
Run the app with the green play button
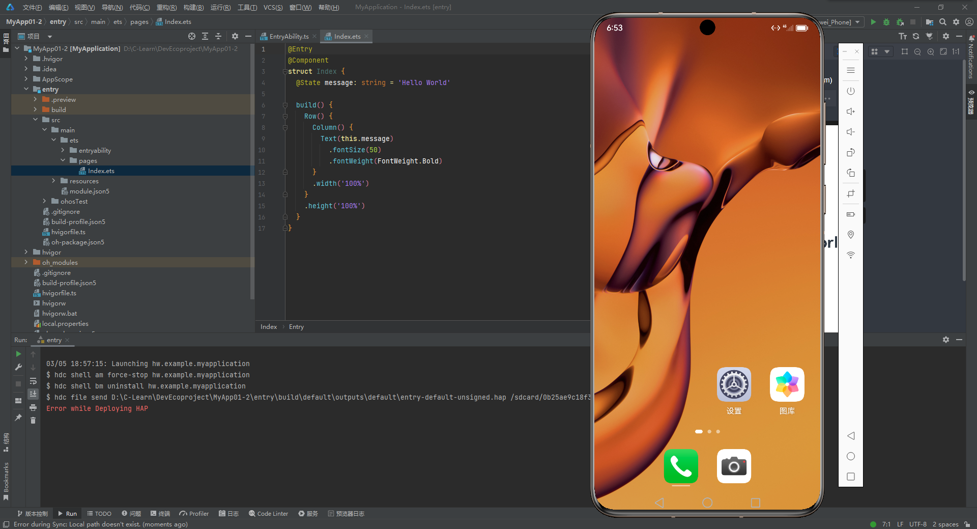(x=873, y=22)
